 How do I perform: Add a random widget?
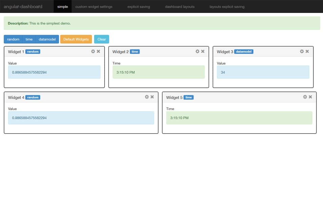[13, 39]
